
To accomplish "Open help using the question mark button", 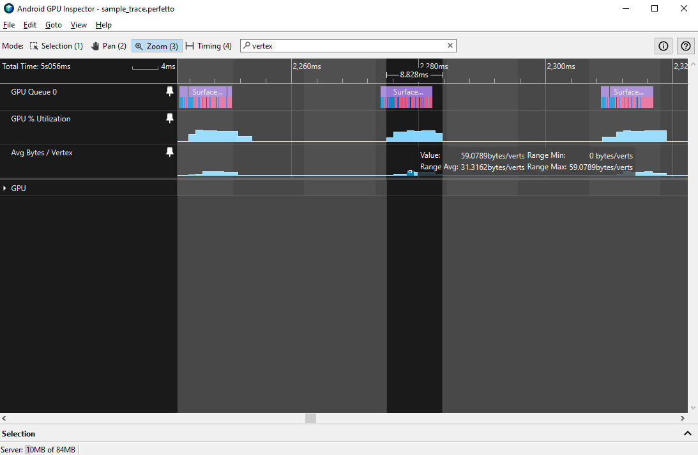I will [x=685, y=45].
